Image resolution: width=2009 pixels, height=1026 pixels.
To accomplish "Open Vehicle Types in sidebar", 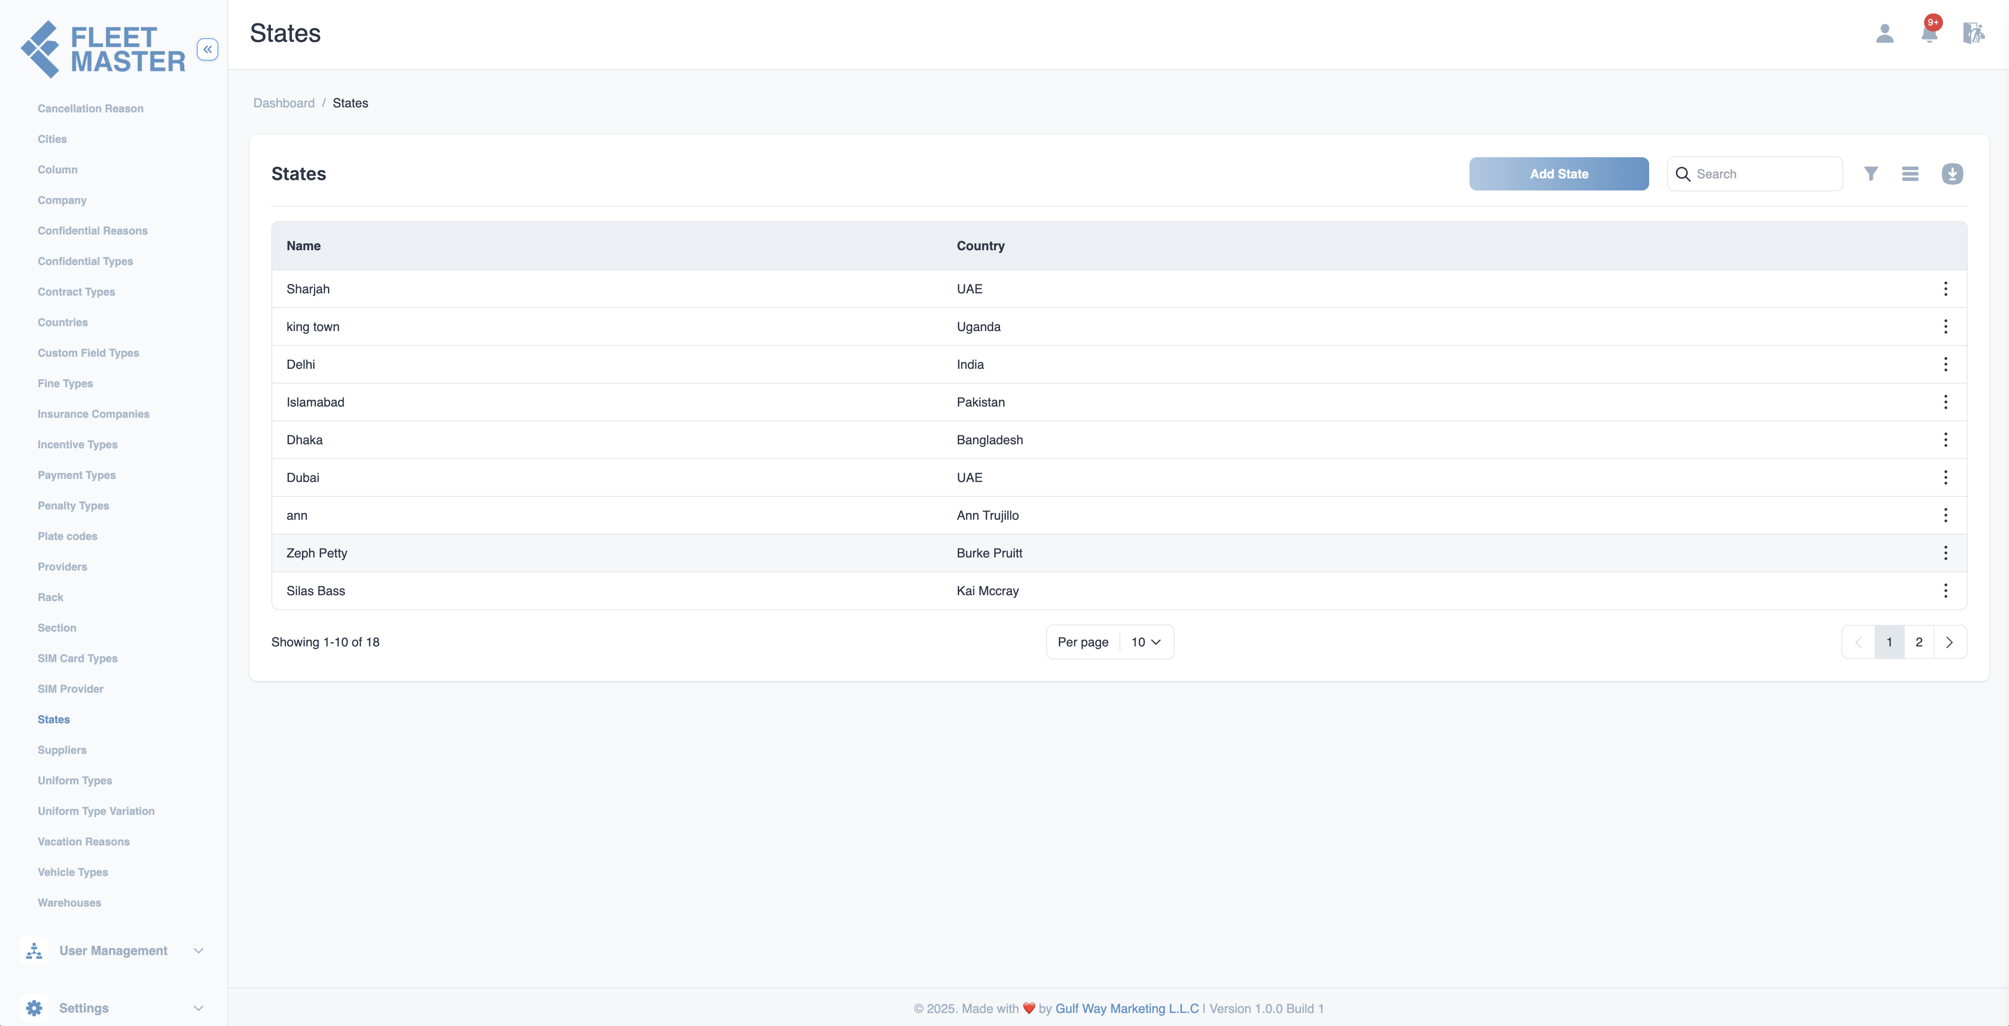I will tap(73, 871).
